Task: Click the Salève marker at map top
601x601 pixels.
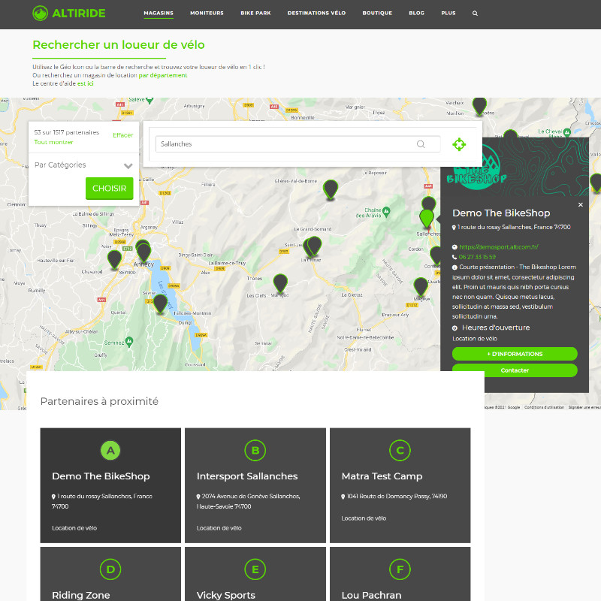Action: tap(149, 101)
